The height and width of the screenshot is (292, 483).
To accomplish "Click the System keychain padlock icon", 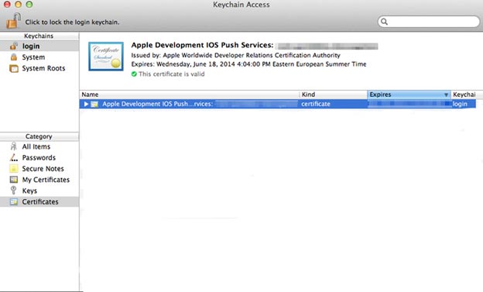I will [14, 57].
